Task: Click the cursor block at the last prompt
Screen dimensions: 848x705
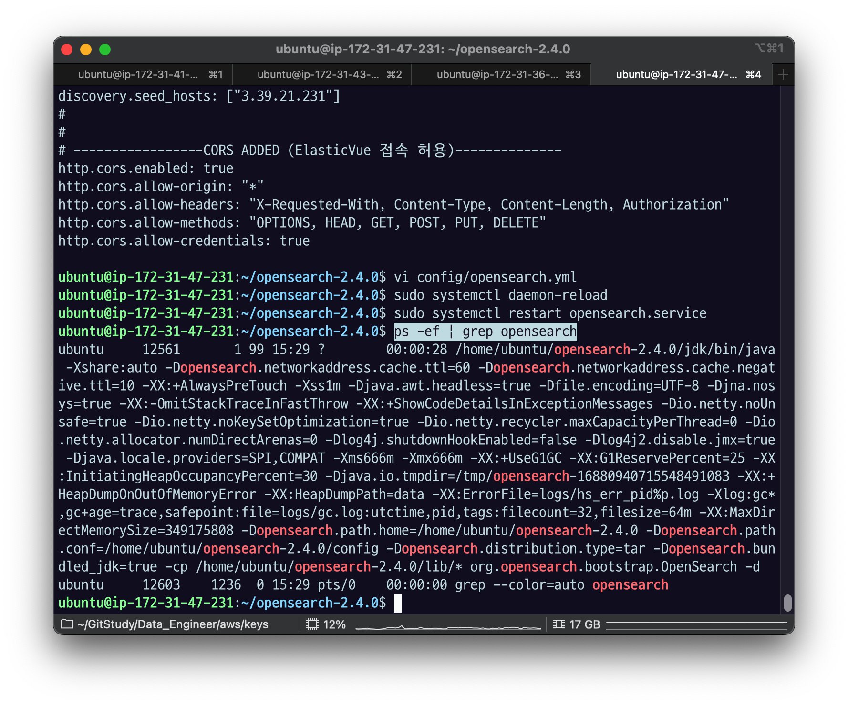Action: 398,603
